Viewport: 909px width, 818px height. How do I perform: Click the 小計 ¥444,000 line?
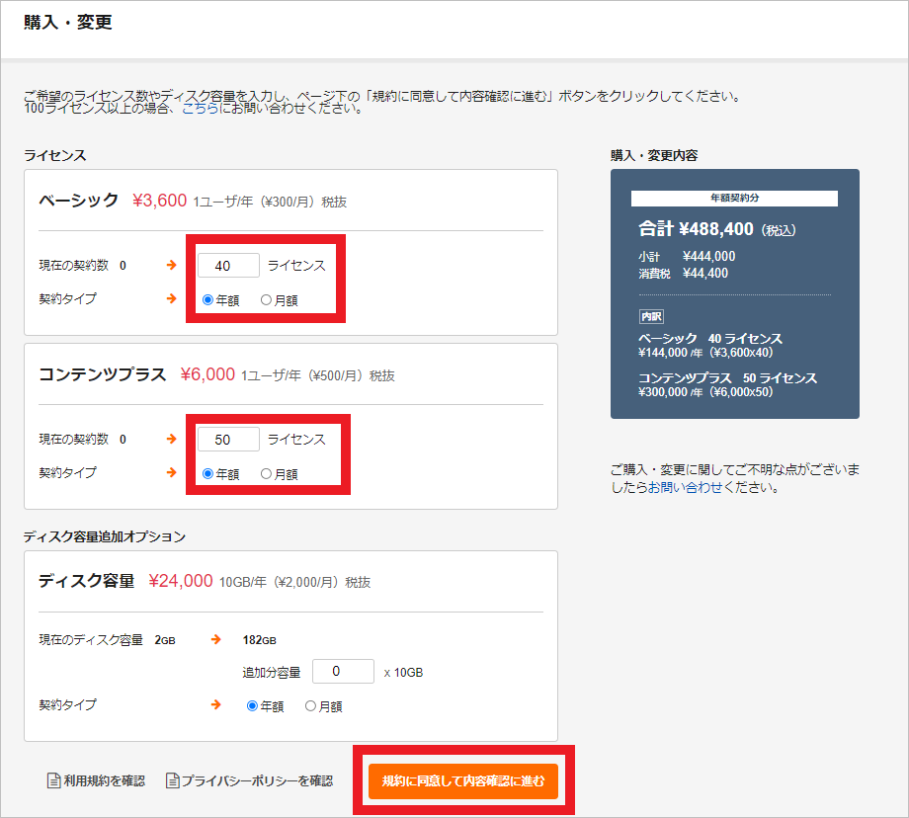(x=687, y=256)
